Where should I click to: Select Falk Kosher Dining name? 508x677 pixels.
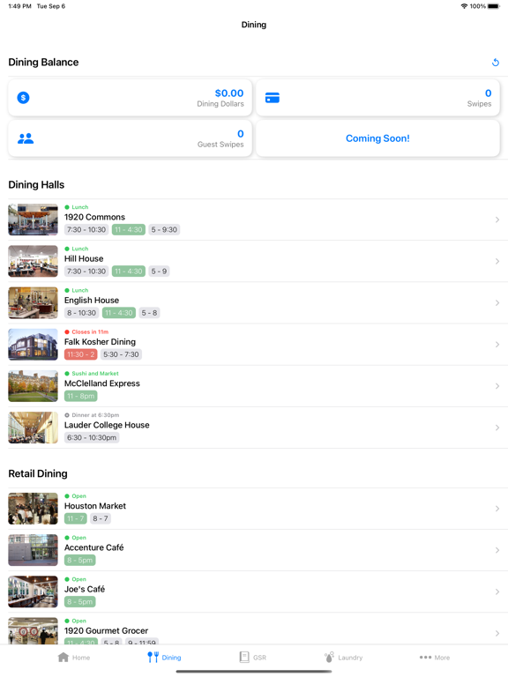point(100,341)
